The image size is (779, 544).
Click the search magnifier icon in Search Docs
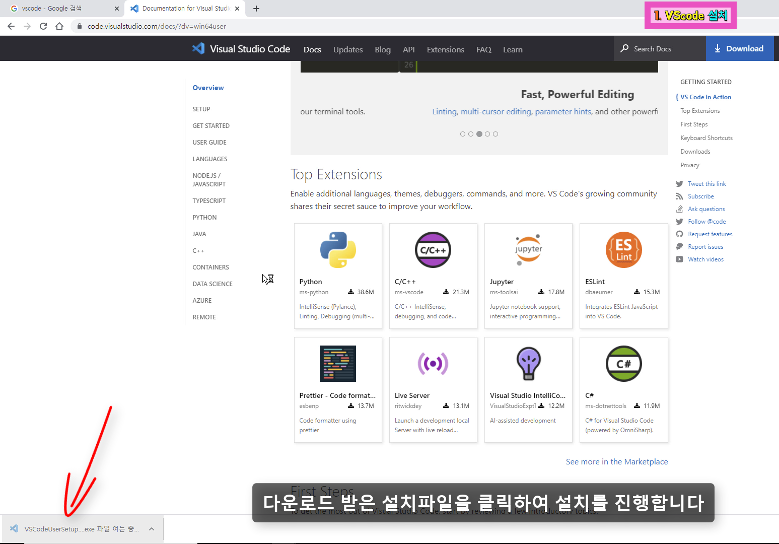[624, 48]
